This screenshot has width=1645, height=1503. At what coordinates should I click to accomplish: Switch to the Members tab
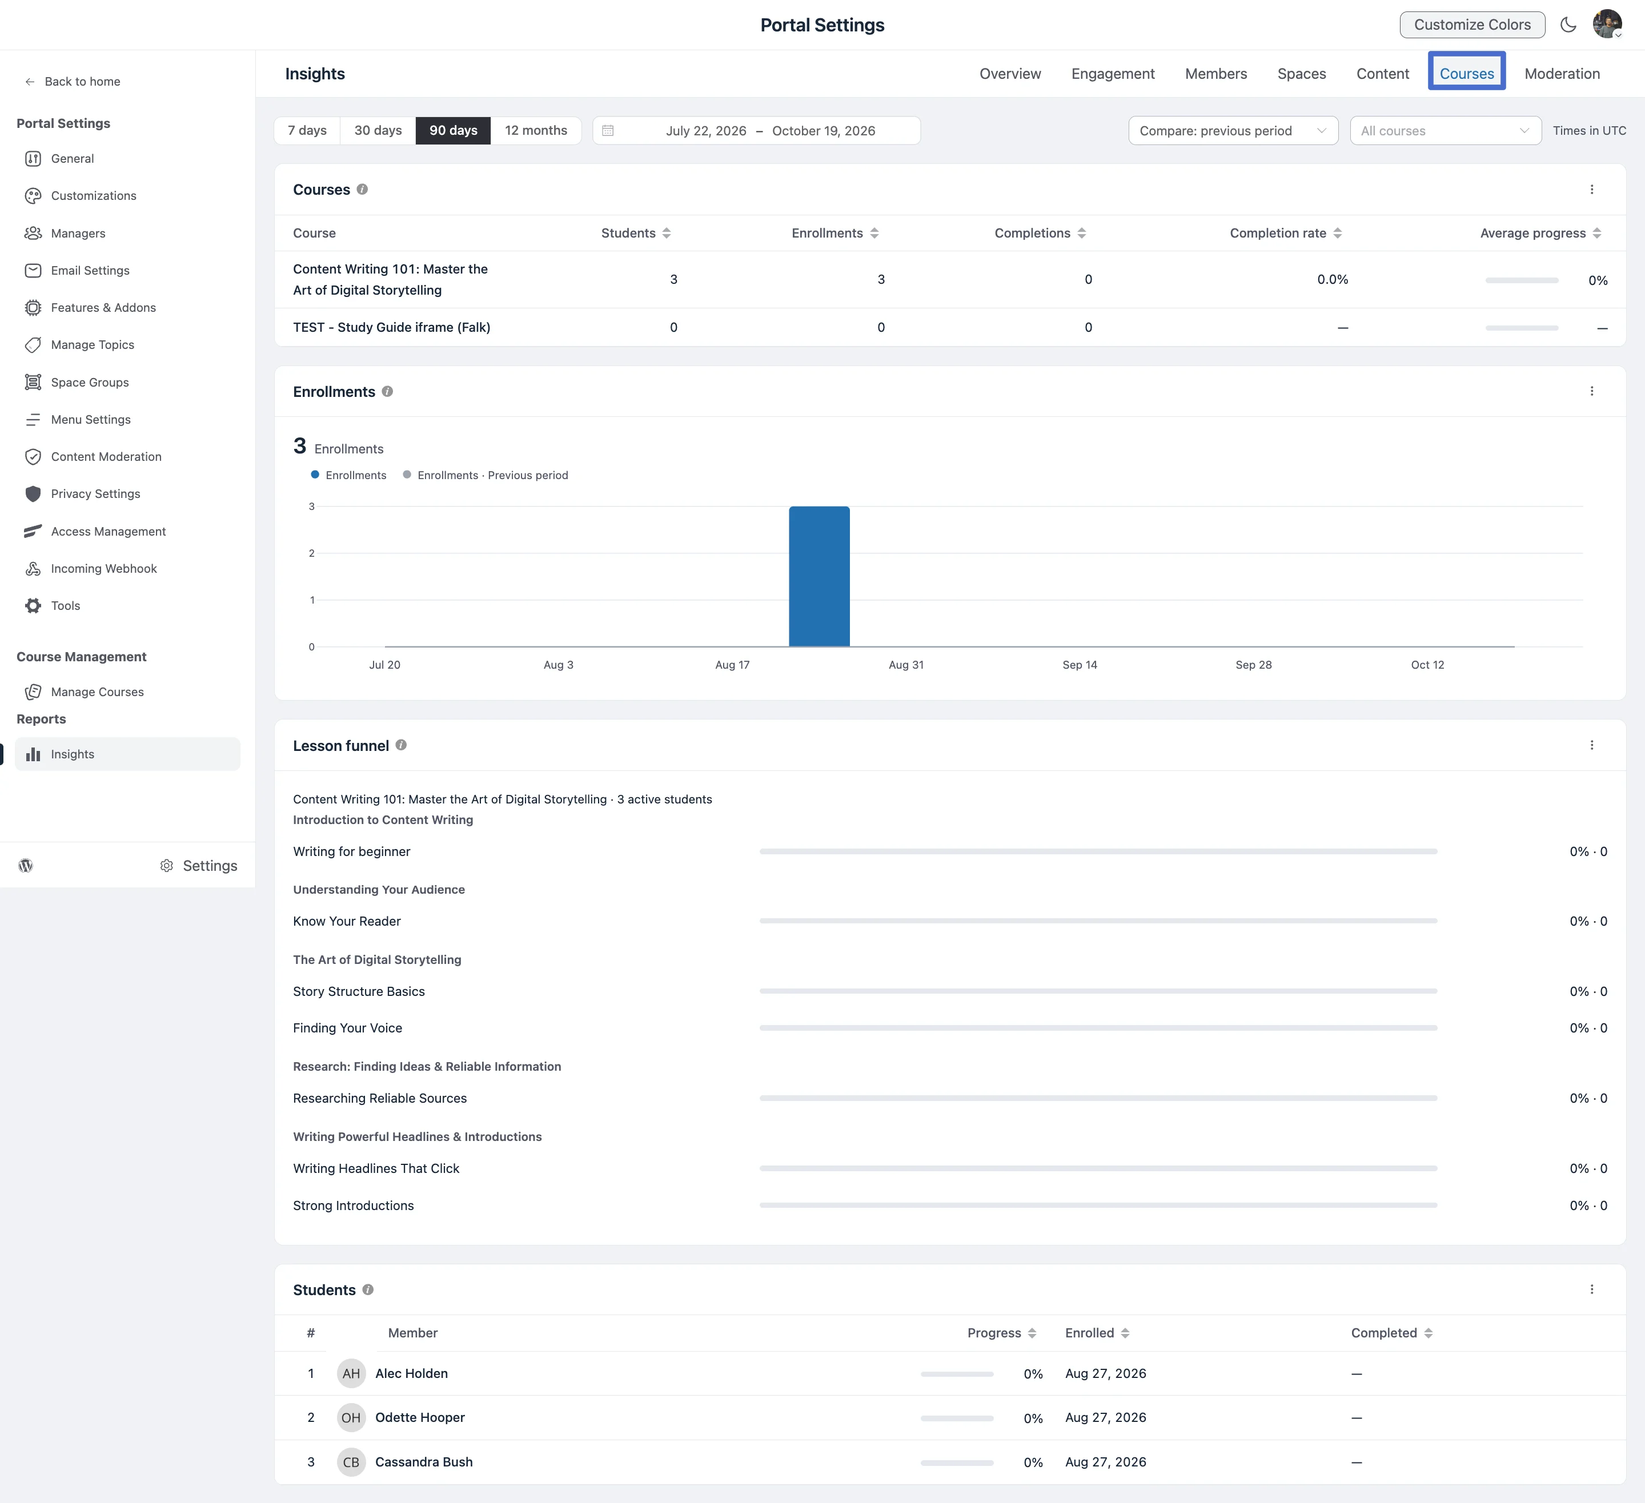click(x=1216, y=74)
